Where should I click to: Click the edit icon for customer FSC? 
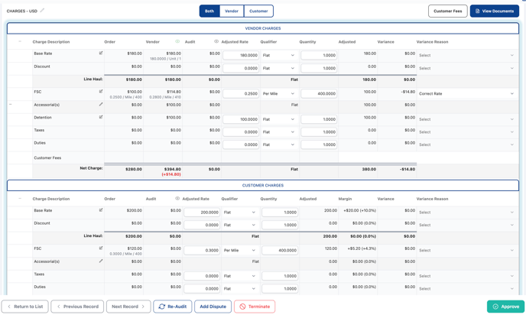coord(101,248)
